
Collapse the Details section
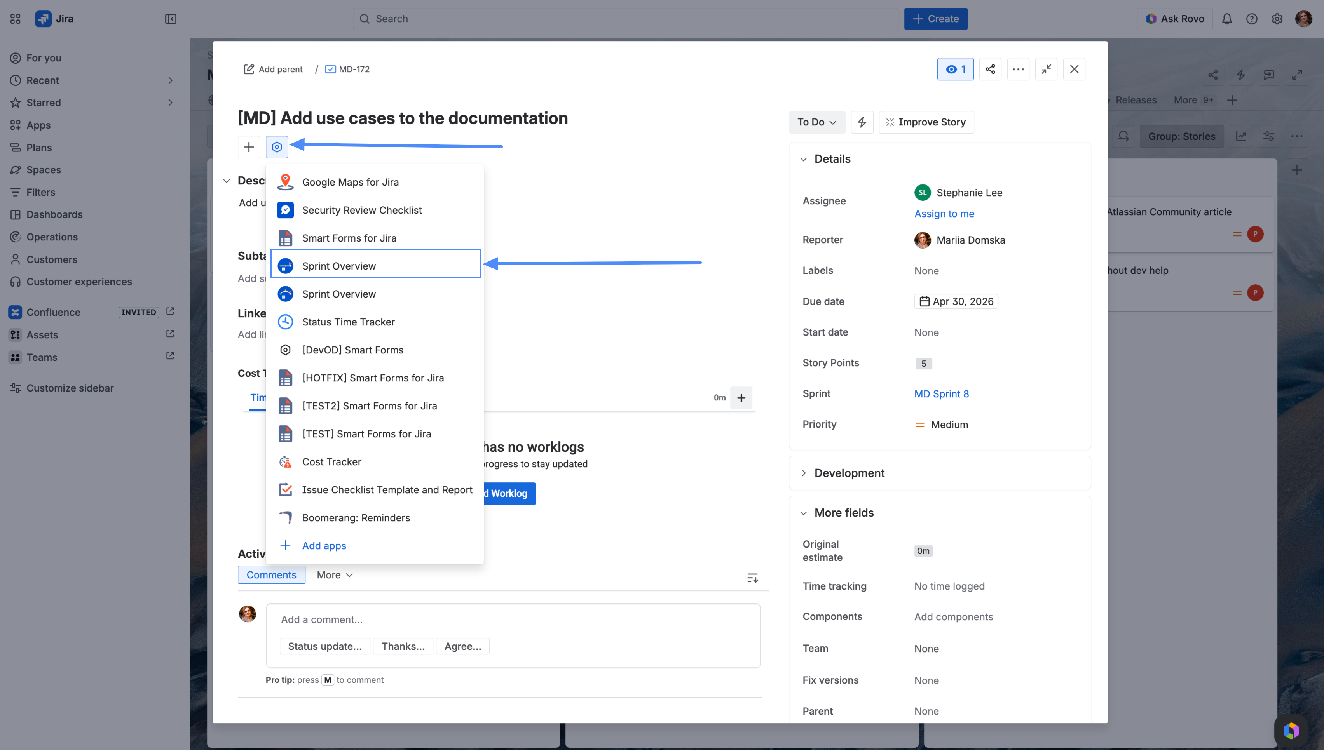tap(804, 159)
